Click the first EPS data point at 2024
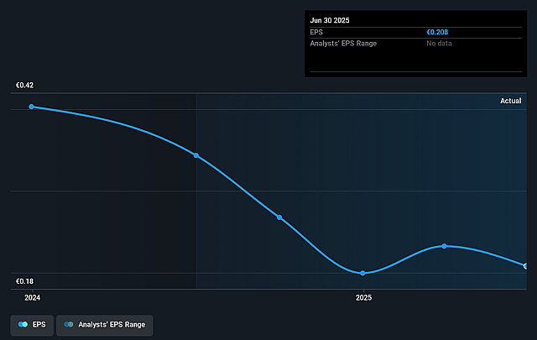This screenshot has width=537, height=340. 32,107
